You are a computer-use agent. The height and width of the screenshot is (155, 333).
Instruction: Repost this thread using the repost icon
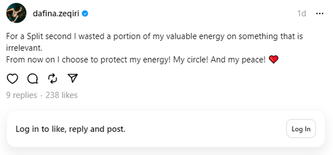pyautogui.click(x=53, y=79)
